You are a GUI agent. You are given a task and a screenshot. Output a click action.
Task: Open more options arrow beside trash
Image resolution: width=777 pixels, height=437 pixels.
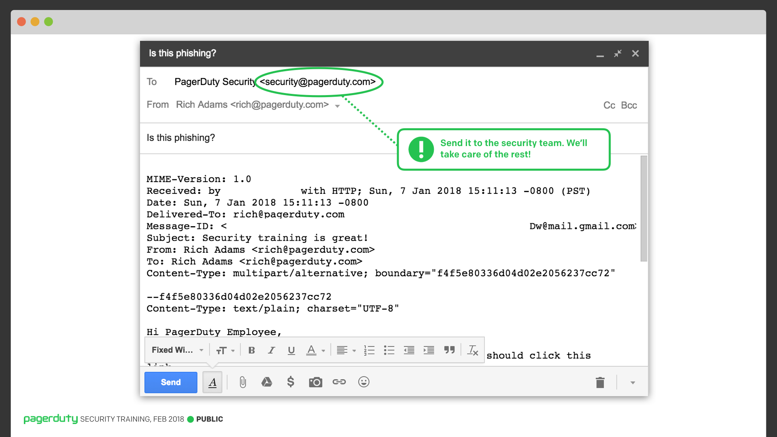click(633, 383)
